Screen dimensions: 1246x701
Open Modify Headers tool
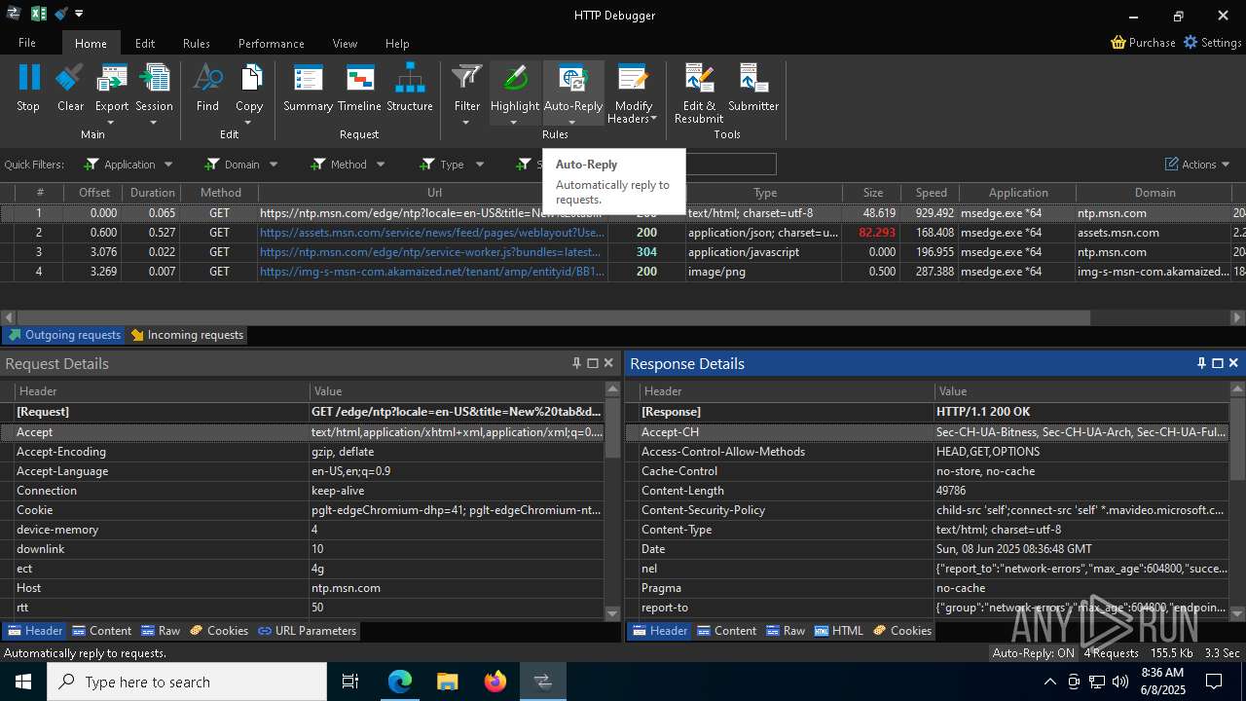click(633, 93)
